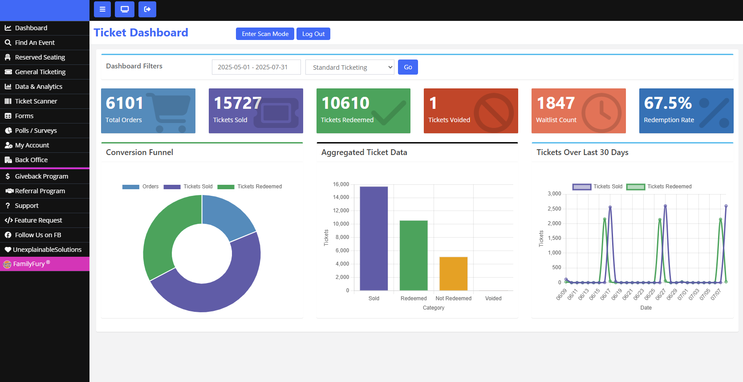The image size is (743, 382).
Task: Click the date range input field
Action: point(256,67)
